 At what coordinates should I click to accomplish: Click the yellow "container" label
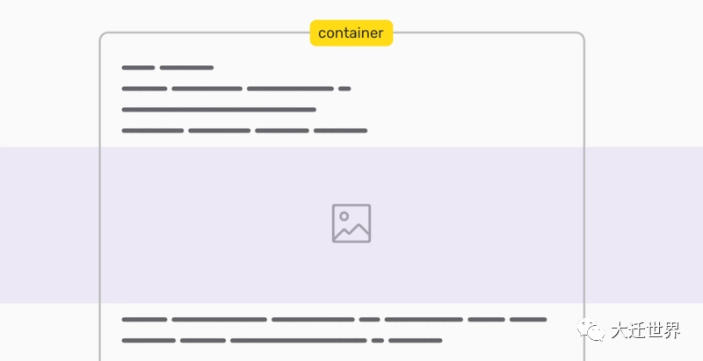pos(351,32)
